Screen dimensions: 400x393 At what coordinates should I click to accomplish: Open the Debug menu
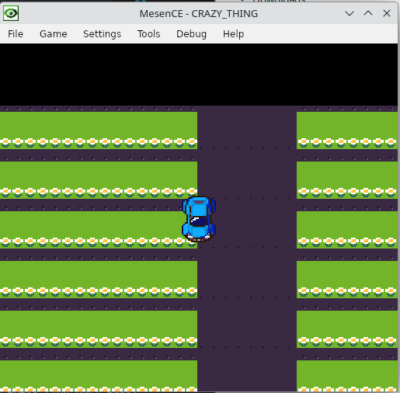point(191,34)
